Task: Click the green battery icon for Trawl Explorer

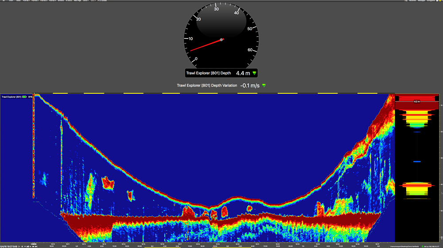Action: [25, 96]
